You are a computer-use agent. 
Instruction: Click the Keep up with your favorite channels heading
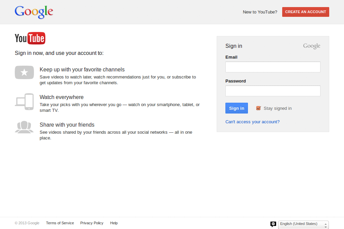tap(82, 69)
